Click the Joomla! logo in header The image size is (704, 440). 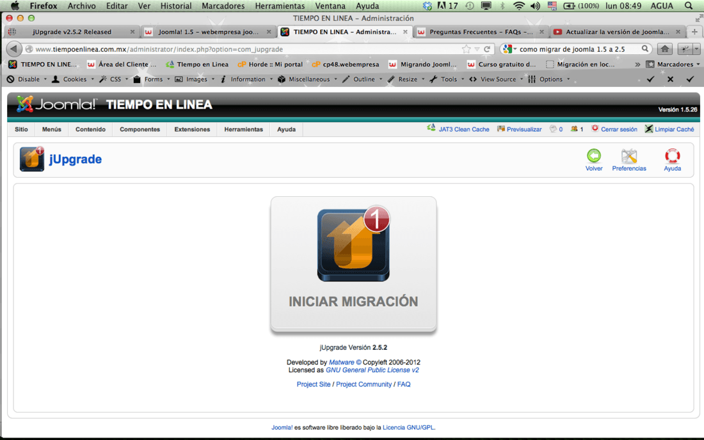56,104
